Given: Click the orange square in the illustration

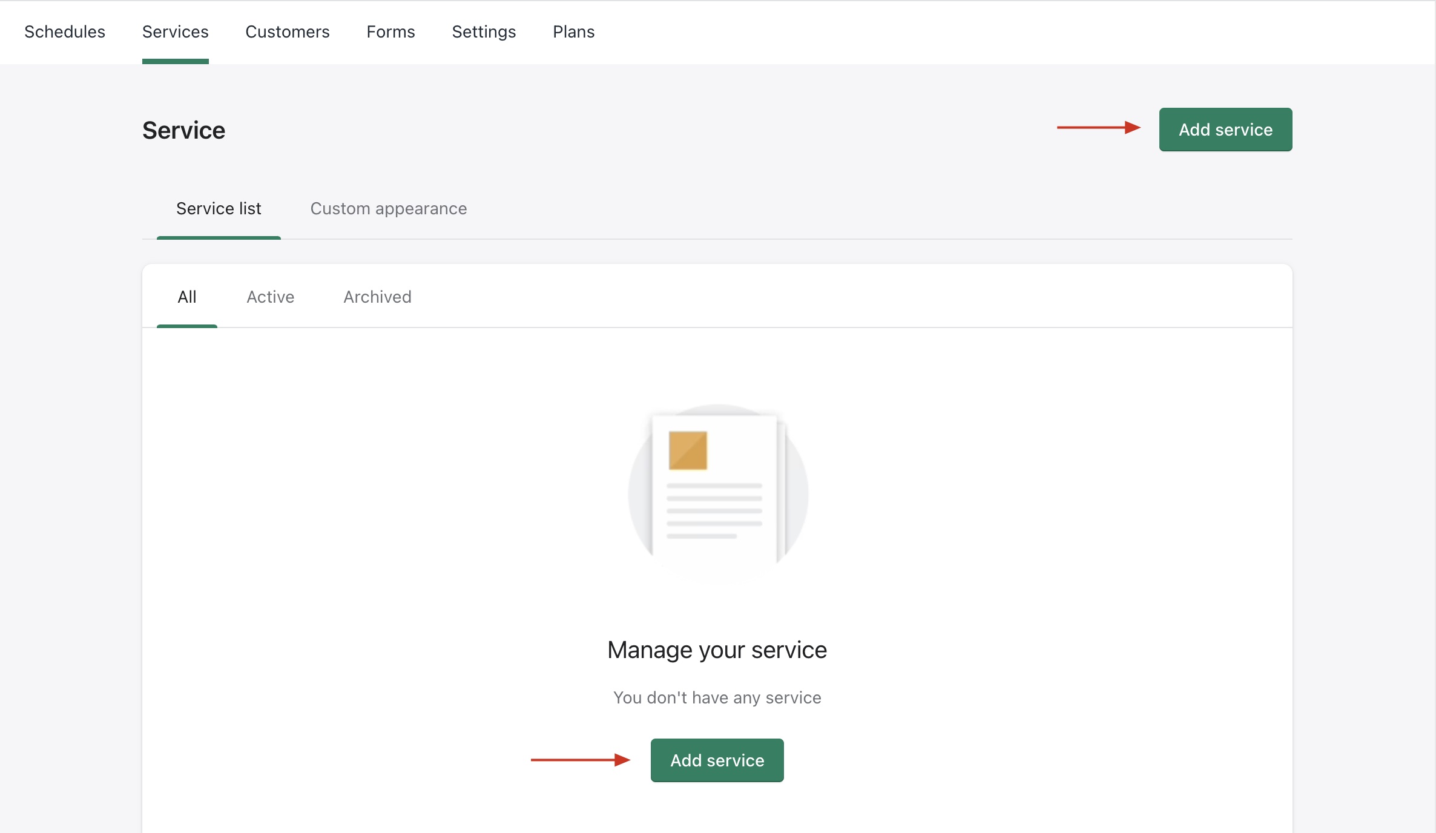Looking at the screenshot, I should (688, 450).
